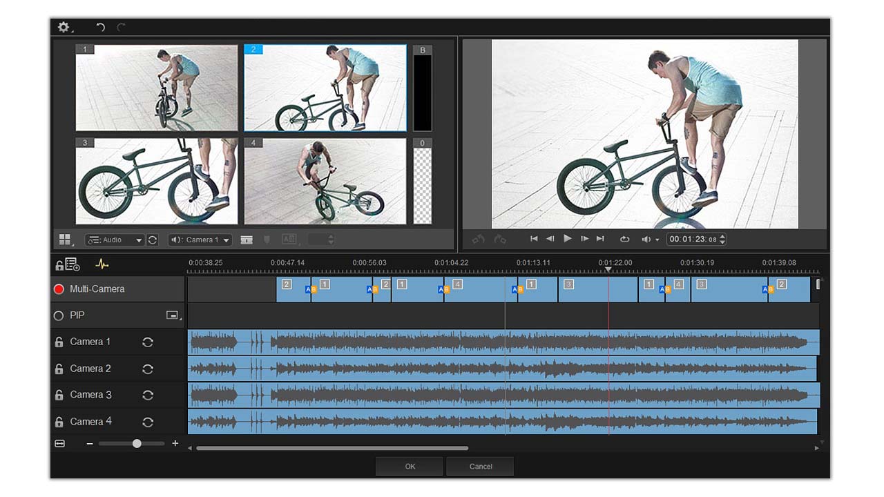Open the Camera 1 audio dropdown
The image size is (884, 497).
pos(200,240)
